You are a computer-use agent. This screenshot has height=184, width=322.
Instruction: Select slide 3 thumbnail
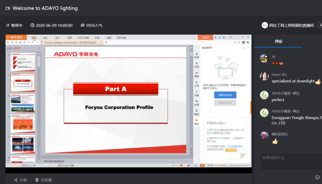pos(23,103)
